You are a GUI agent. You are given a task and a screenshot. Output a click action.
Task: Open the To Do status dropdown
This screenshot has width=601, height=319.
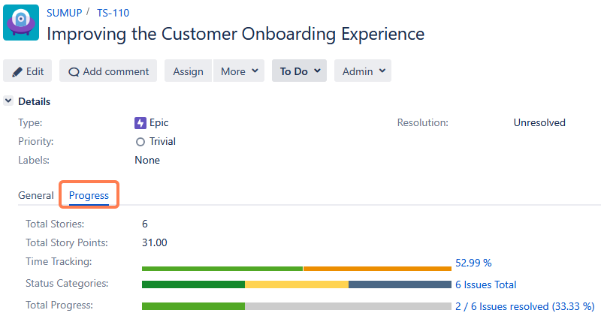[299, 71]
